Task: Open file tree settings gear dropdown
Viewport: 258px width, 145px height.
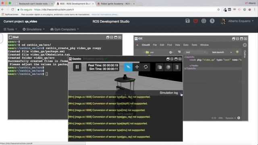Action: click(x=171, y=52)
